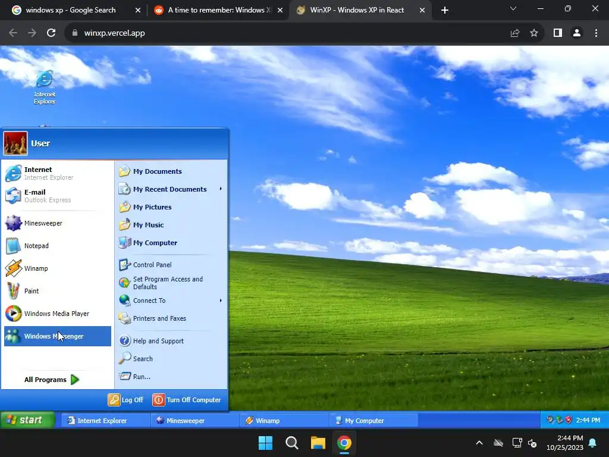Close the Google Search tab
Image resolution: width=609 pixels, height=457 pixels.
click(137, 10)
